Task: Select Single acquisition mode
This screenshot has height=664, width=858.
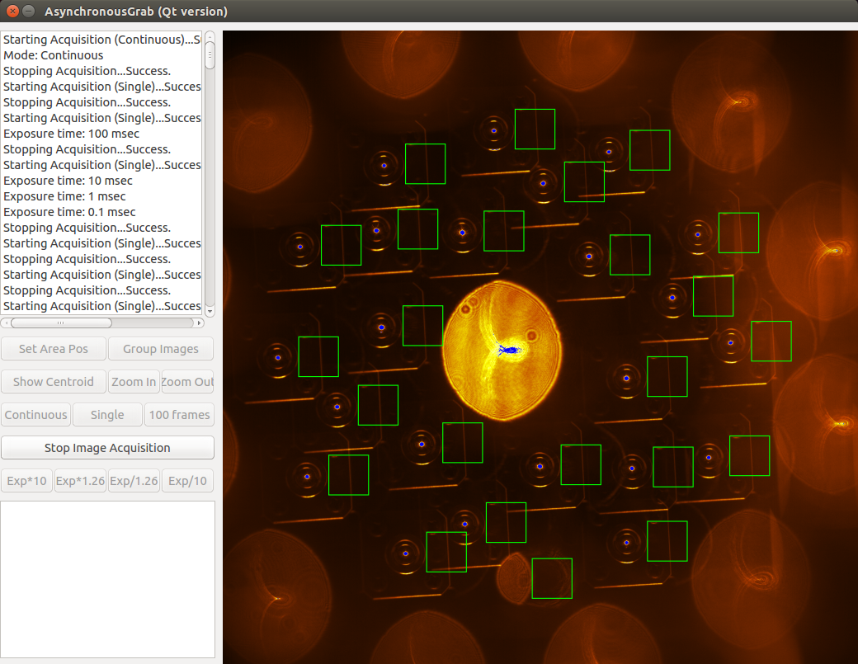Action: point(107,415)
